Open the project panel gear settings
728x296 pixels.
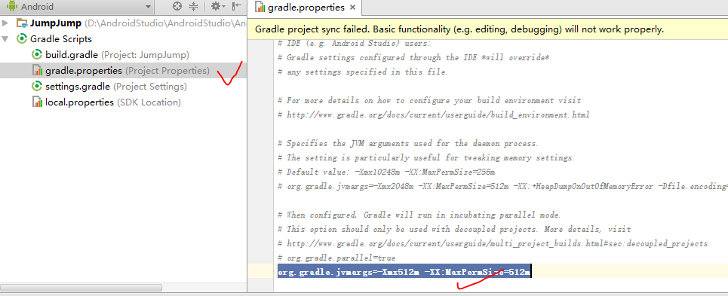[x=216, y=7]
